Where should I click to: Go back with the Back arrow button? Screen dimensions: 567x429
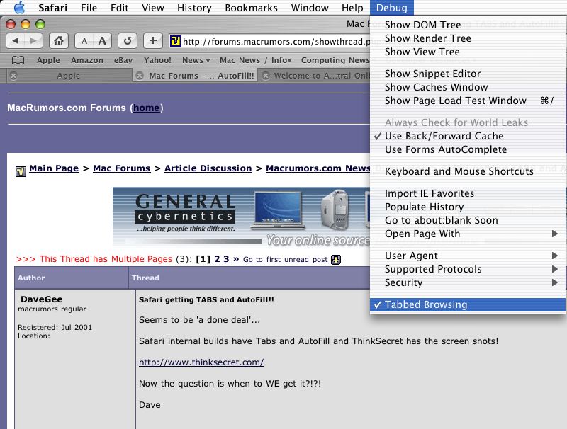pos(16,41)
